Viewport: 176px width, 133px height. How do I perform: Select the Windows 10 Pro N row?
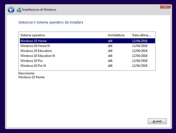pyautogui.click(x=87, y=66)
